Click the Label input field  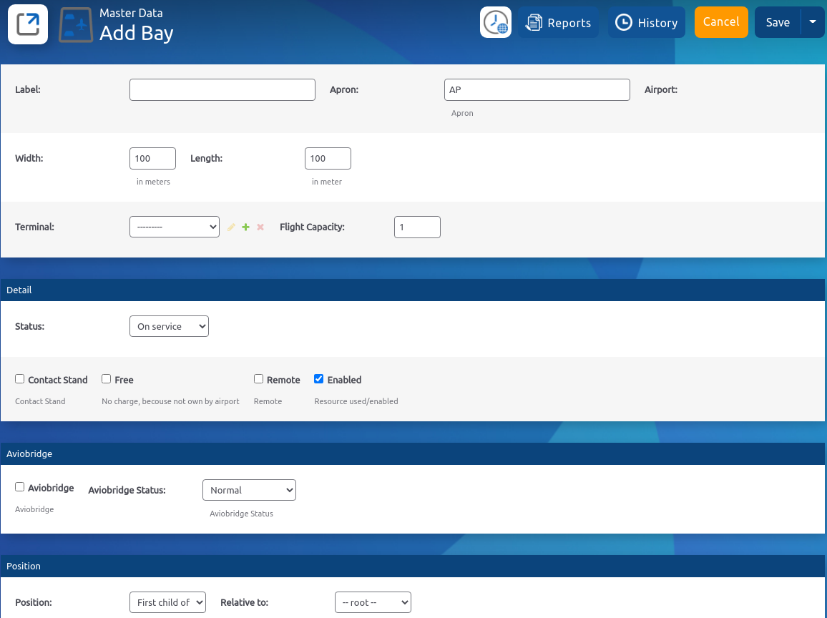tap(222, 89)
